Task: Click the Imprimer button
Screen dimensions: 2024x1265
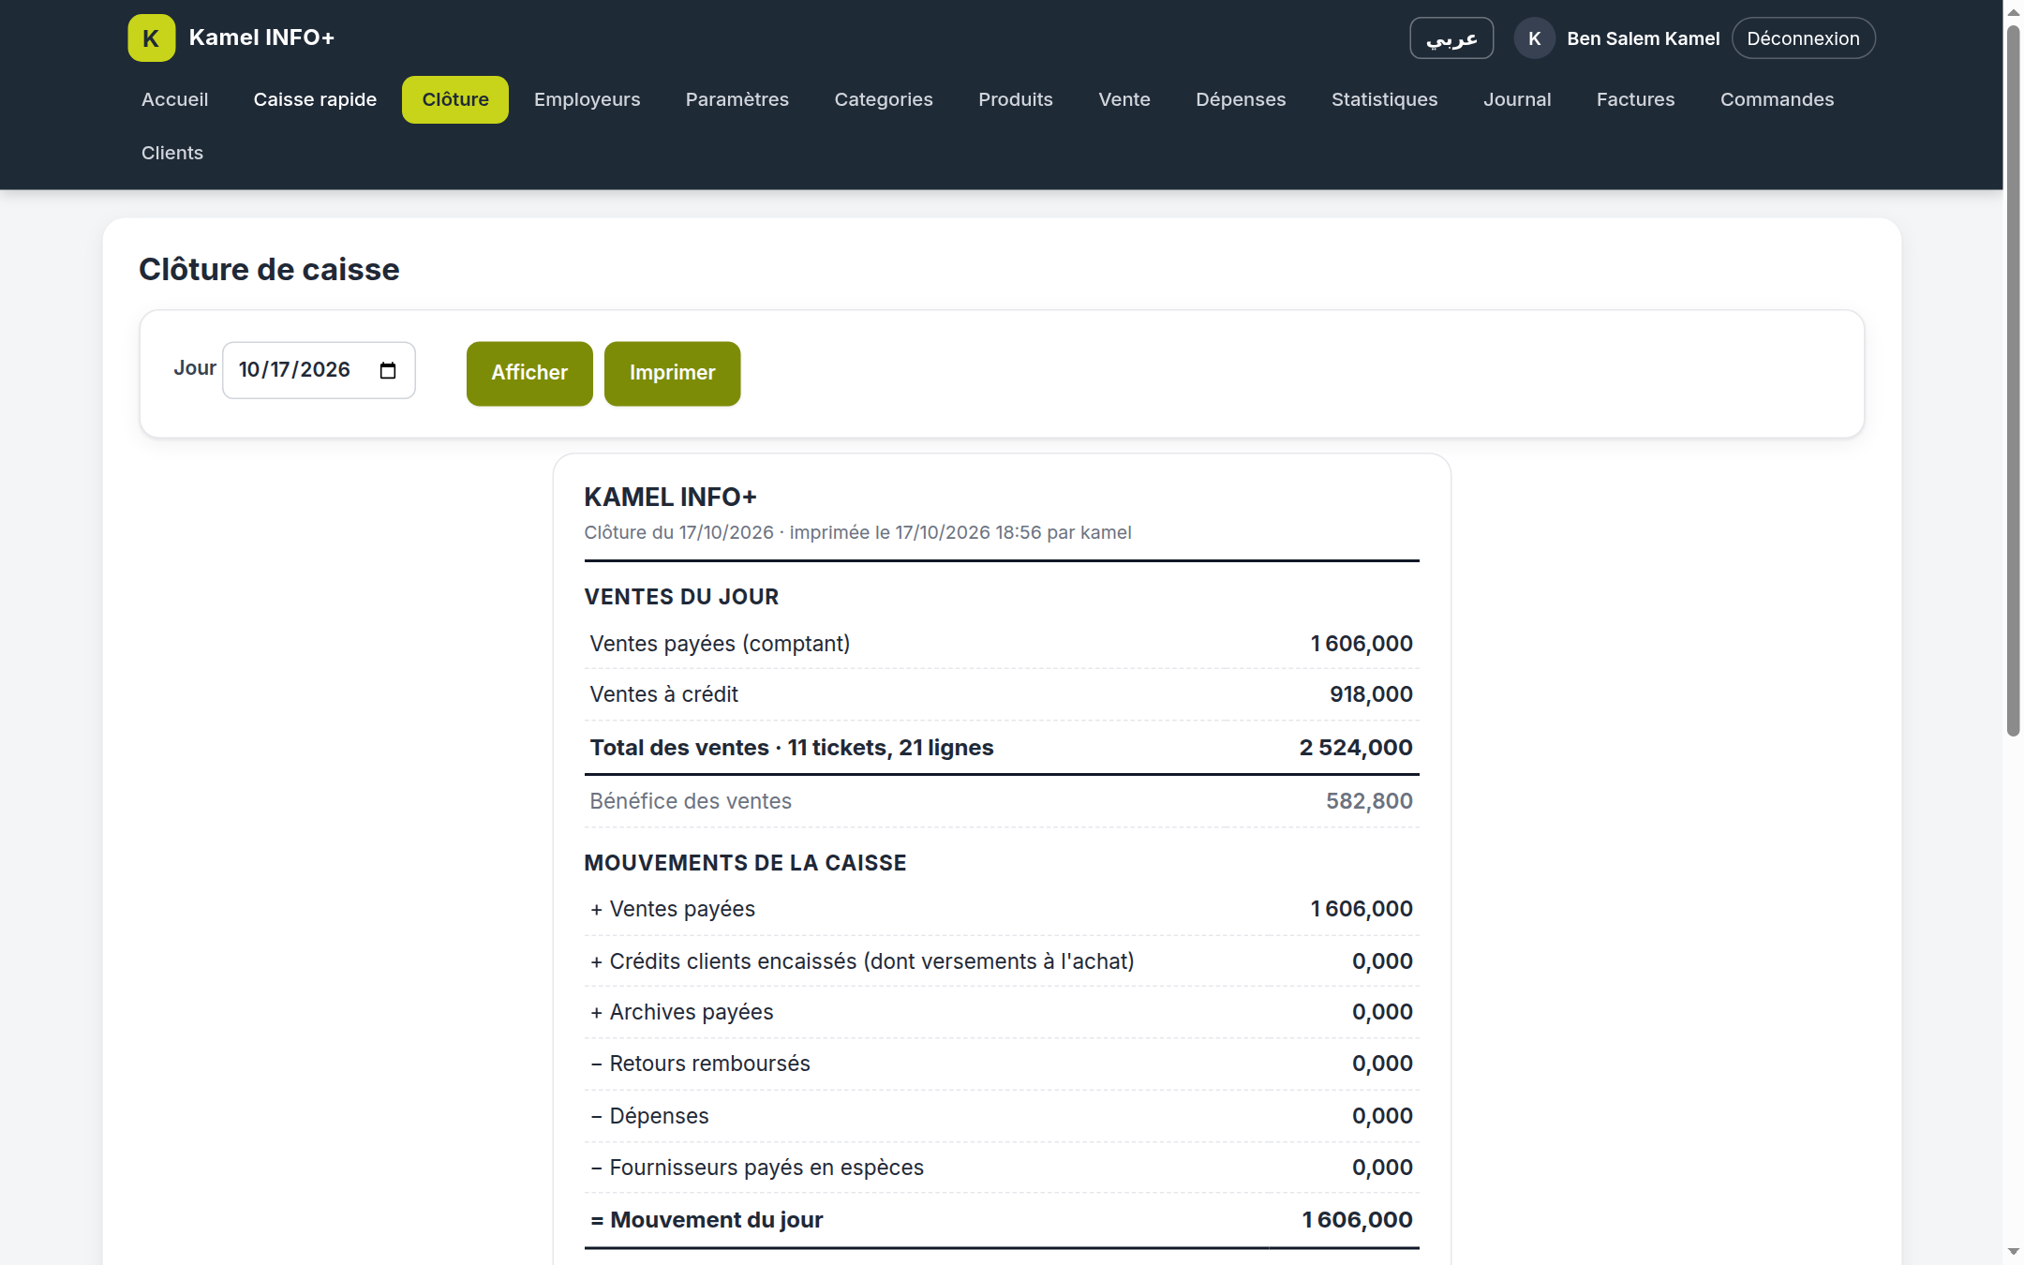Action: (672, 373)
